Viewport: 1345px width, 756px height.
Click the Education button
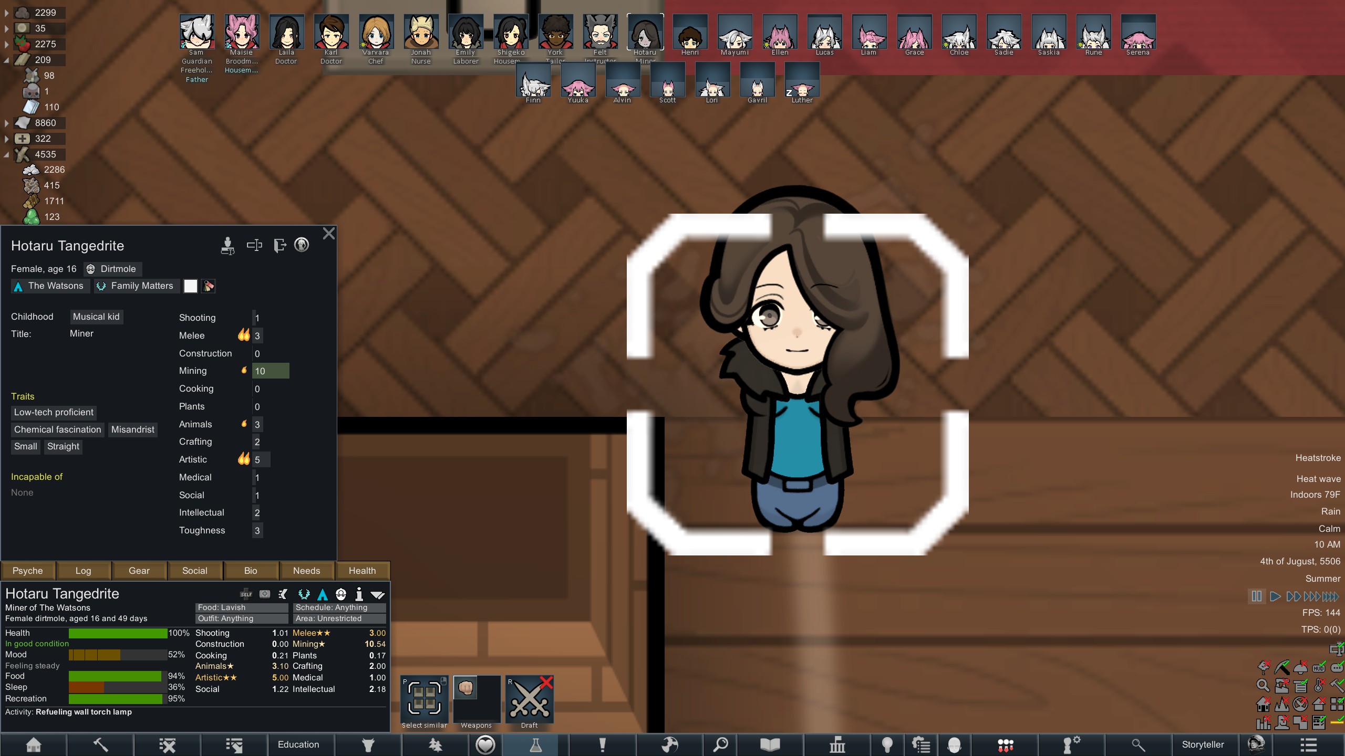click(x=298, y=744)
